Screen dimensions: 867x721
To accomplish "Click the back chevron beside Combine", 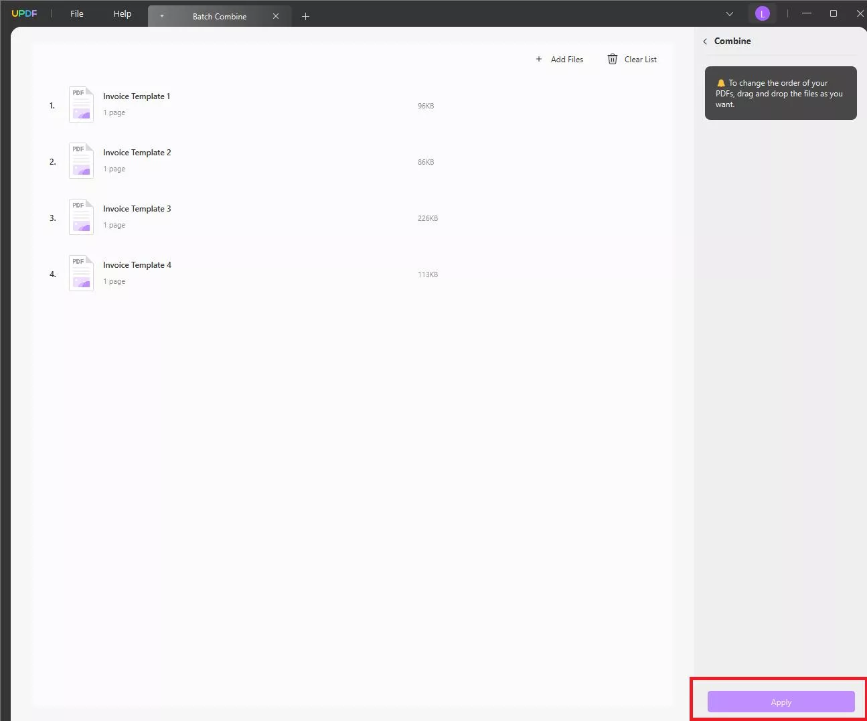I will [704, 41].
